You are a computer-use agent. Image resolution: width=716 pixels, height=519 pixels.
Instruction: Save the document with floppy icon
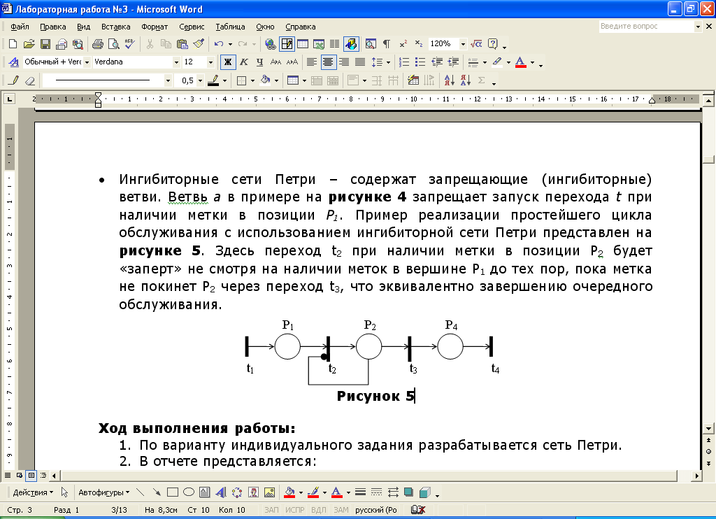point(45,44)
